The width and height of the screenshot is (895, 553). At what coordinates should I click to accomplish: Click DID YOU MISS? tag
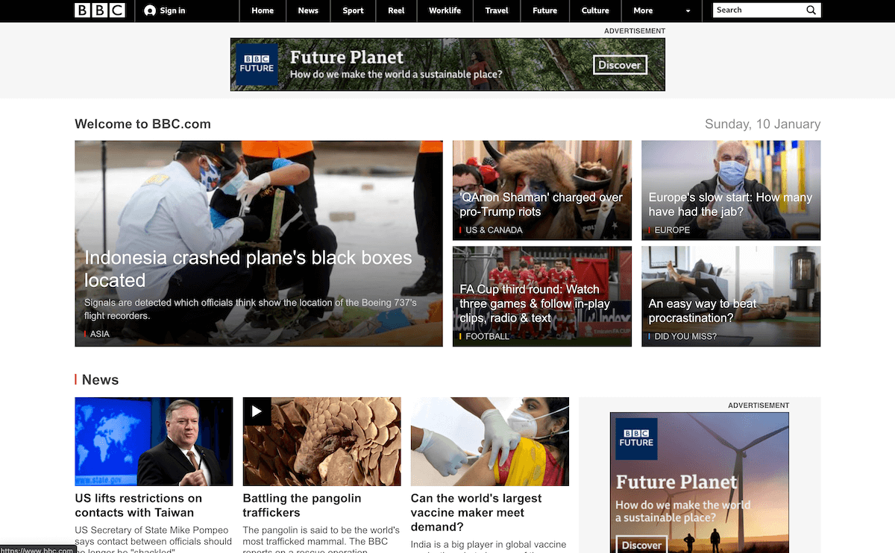685,336
